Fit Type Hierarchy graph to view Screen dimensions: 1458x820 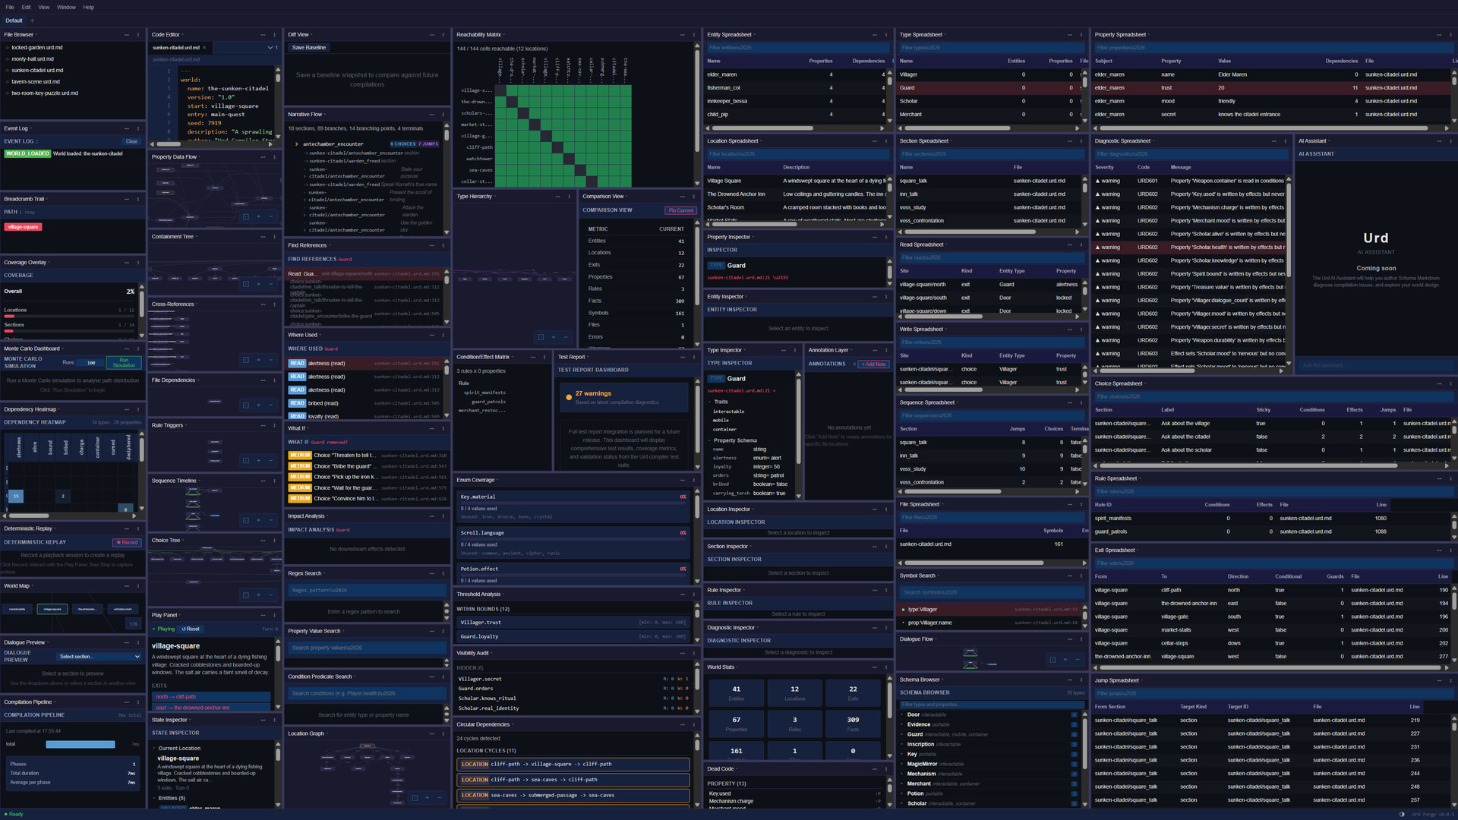coord(541,337)
